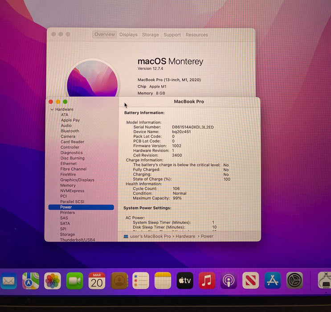The width and height of the screenshot is (331, 312).
Task: Click the State of Charge value 100
Action: 227,179
